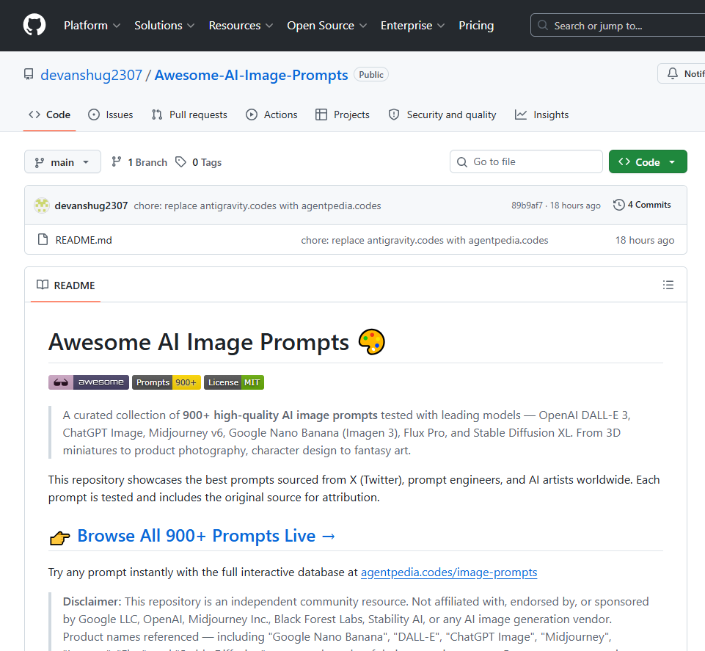Select the devanshug2307 avatar in commit row

click(42, 206)
